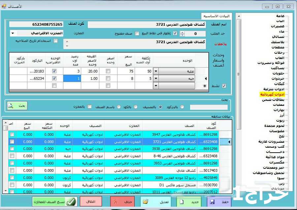
Task: Select the row كشاف هالوجين الفارس 3947
Action: pos(114,135)
